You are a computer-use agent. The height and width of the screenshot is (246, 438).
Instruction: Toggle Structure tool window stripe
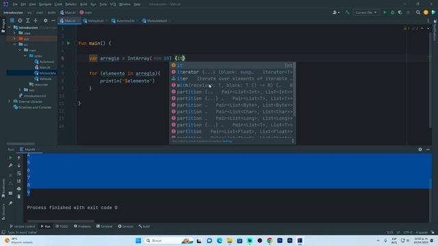(3, 212)
